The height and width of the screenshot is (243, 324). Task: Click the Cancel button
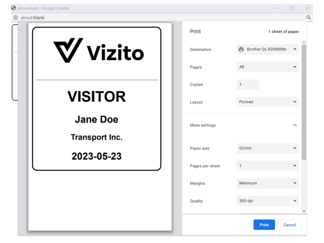click(x=289, y=225)
